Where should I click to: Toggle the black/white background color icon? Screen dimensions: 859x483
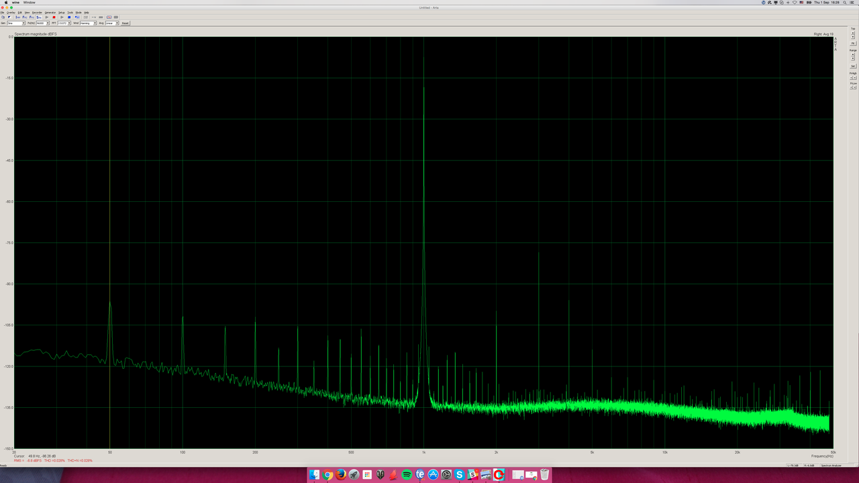(9, 17)
